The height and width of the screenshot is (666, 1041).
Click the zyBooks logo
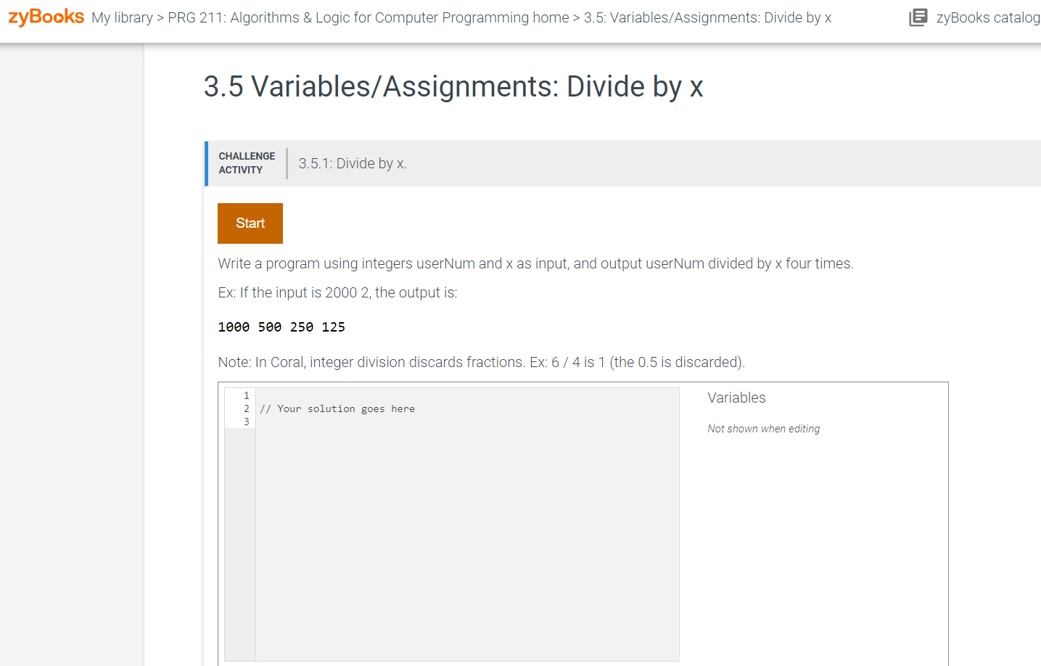[44, 17]
